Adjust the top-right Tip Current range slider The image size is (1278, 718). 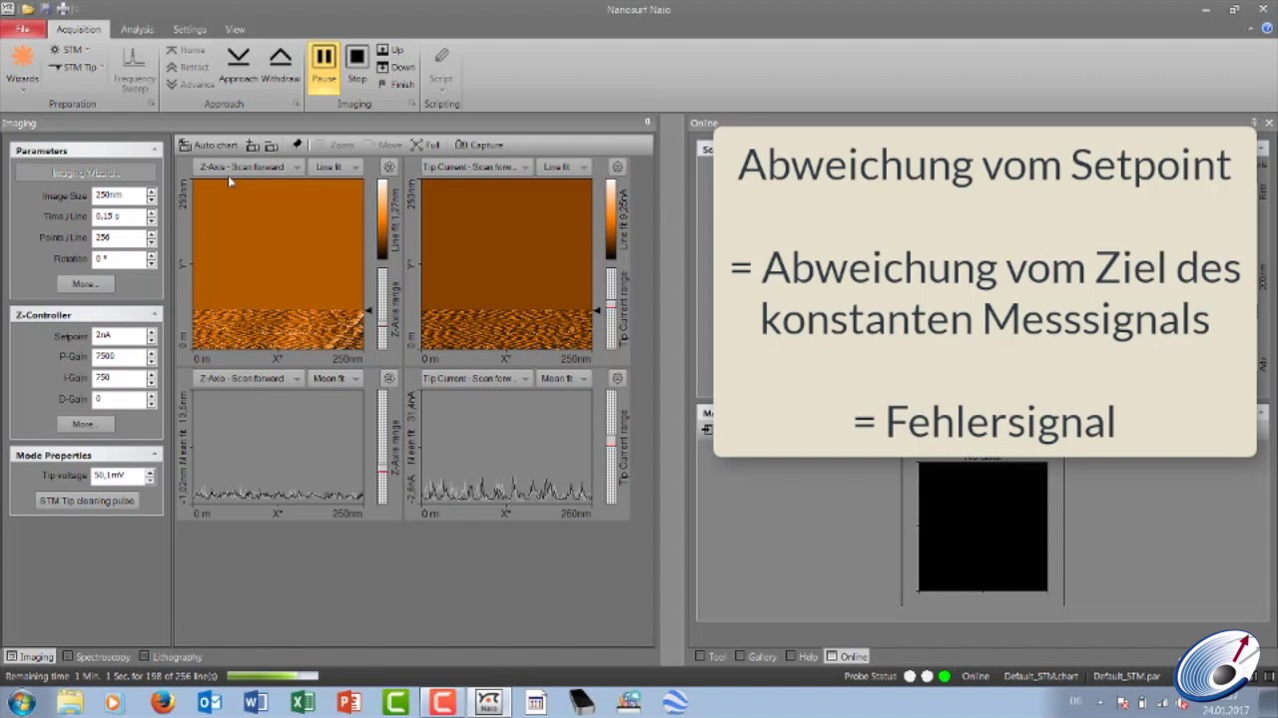[x=611, y=309]
